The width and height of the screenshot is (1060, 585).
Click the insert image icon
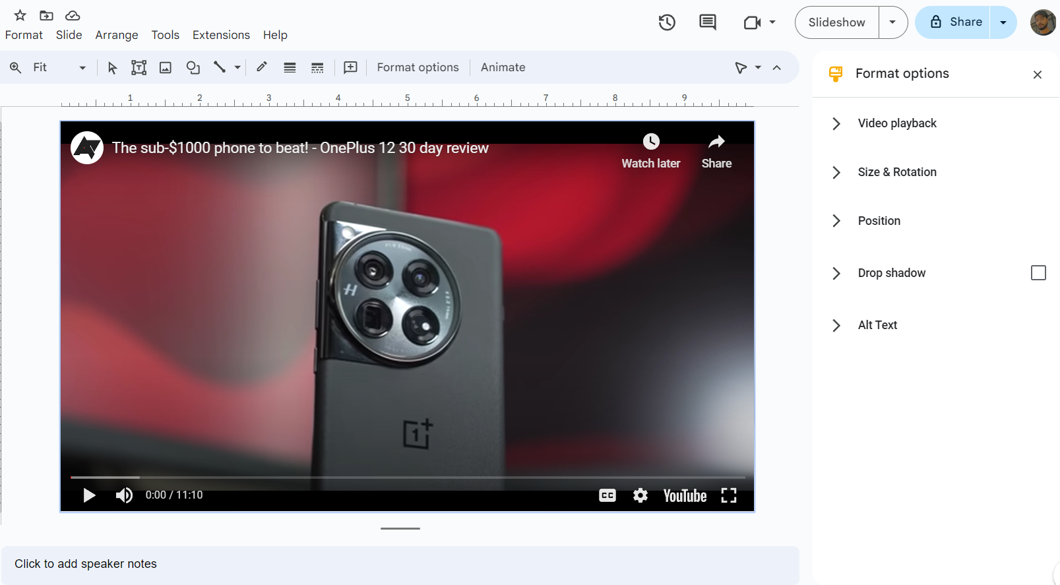(166, 67)
